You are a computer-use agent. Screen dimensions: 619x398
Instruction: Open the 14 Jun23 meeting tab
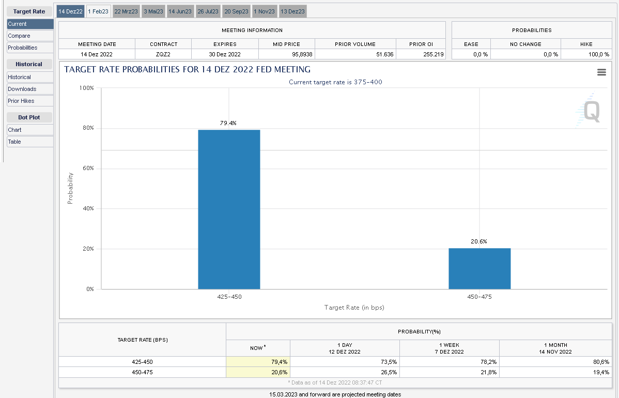pyautogui.click(x=180, y=10)
